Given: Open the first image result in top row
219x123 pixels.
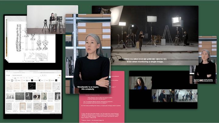Looking at the screenshot, I should click(x=10, y=86).
